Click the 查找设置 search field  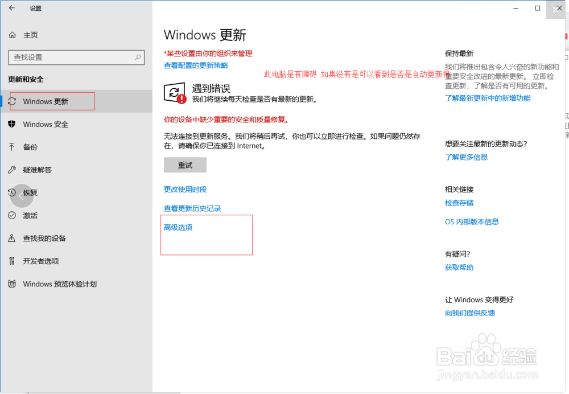(x=76, y=58)
